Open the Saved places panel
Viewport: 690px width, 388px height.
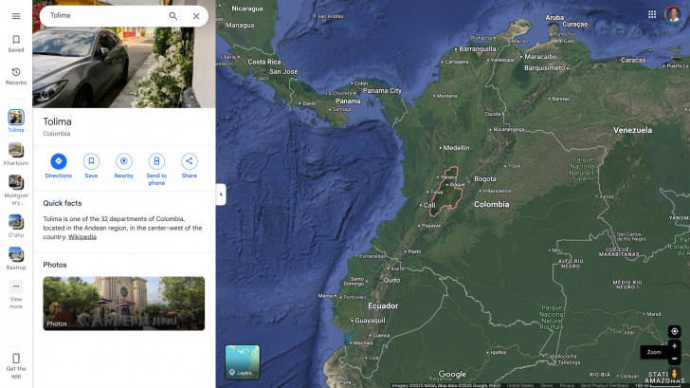pyautogui.click(x=16, y=44)
